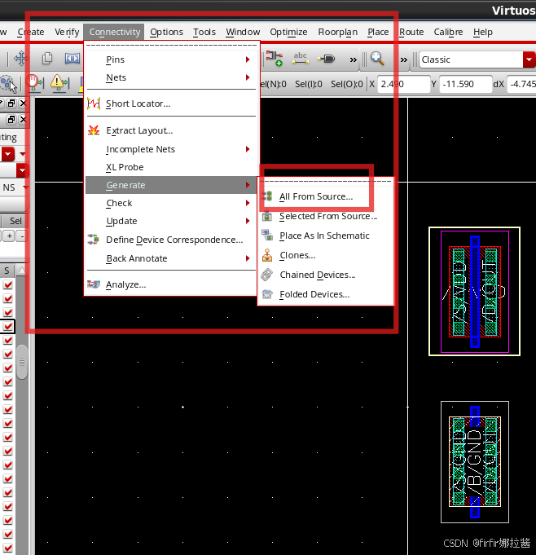
Task: Highlight the Generate menu entry
Action: (x=171, y=185)
